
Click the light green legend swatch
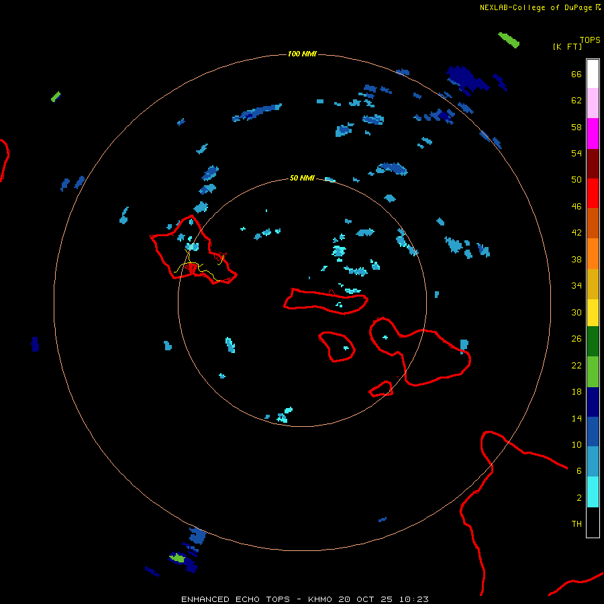point(593,372)
